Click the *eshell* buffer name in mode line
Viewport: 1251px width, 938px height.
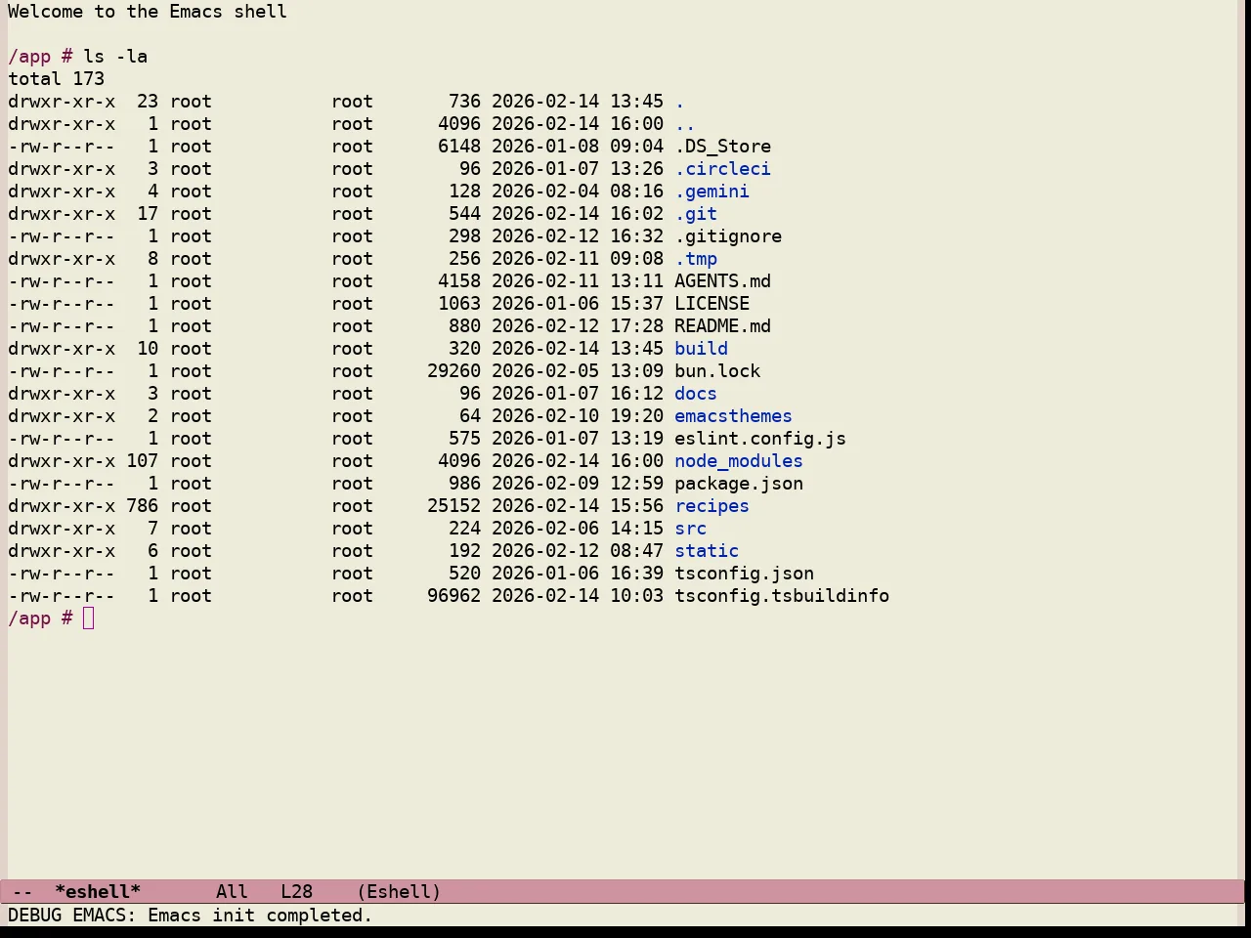click(98, 892)
